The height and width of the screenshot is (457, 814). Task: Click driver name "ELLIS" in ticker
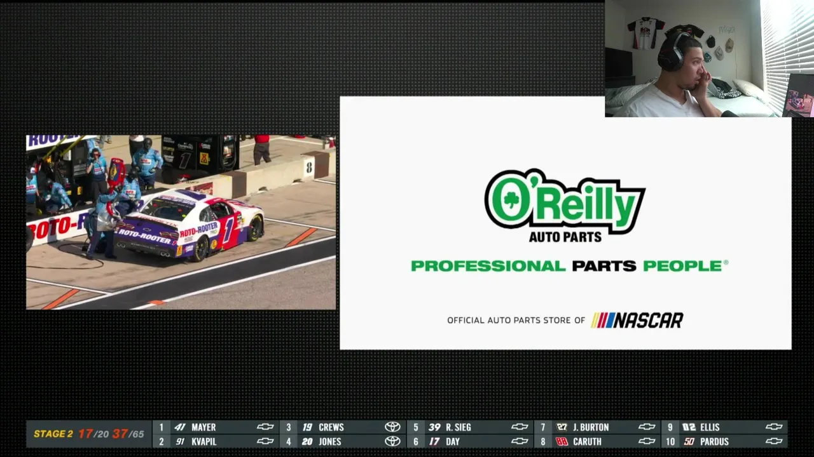710,427
